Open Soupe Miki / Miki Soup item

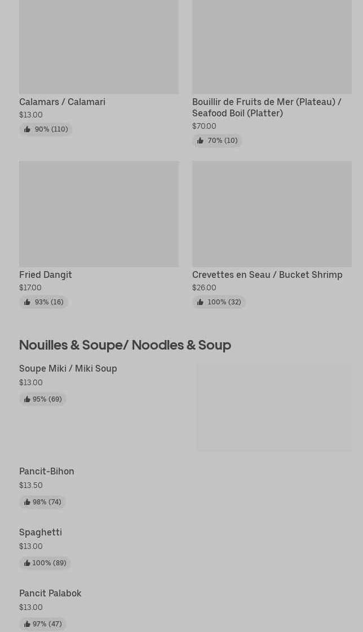click(68, 369)
